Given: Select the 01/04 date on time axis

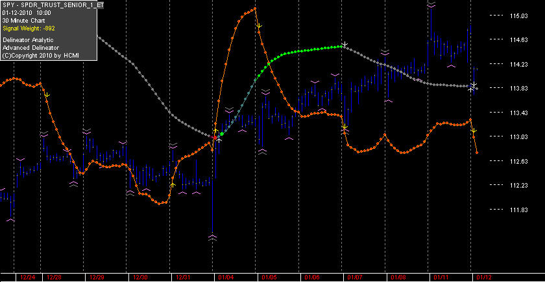Looking at the screenshot, I should (x=226, y=277).
